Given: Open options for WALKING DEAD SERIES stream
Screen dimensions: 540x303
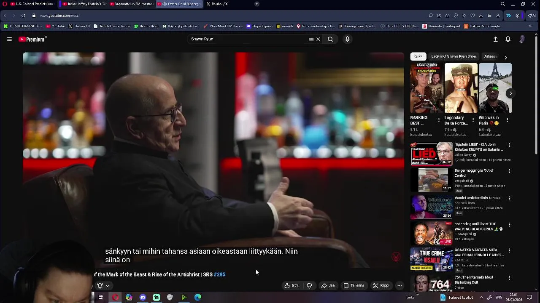Looking at the screenshot, I should tap(510, 225).
